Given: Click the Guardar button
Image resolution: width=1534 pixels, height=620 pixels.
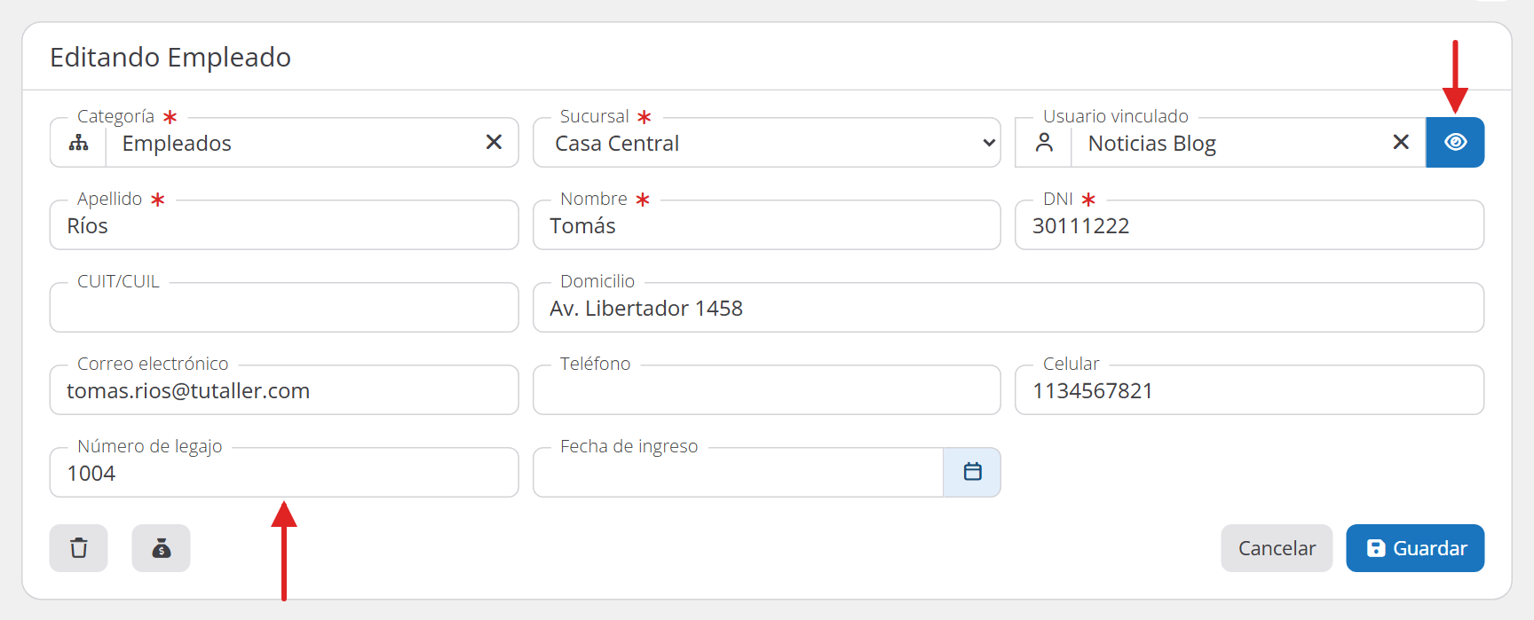Looking at the screenshot, I should click(1415, 548).
